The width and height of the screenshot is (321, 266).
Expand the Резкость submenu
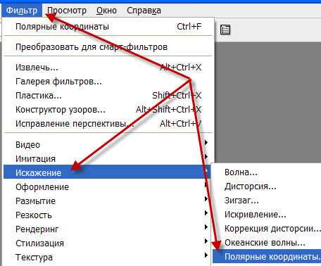pos(107,215)
